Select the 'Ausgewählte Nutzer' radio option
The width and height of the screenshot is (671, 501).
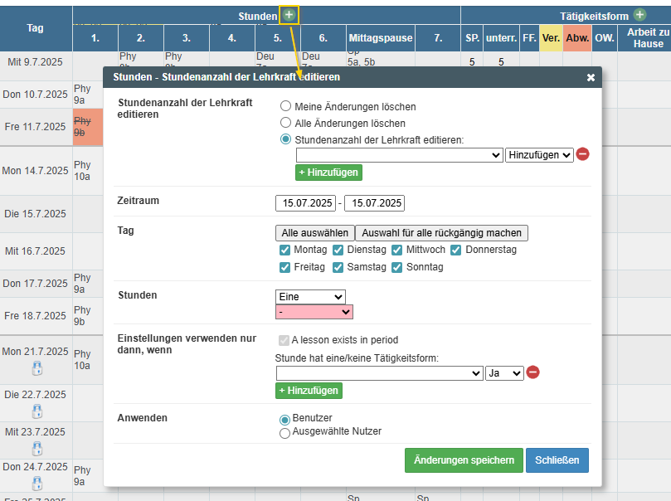click(284, 434)
